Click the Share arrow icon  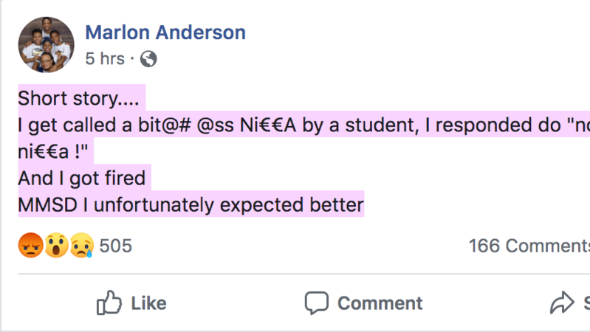(x=563, y=302)
